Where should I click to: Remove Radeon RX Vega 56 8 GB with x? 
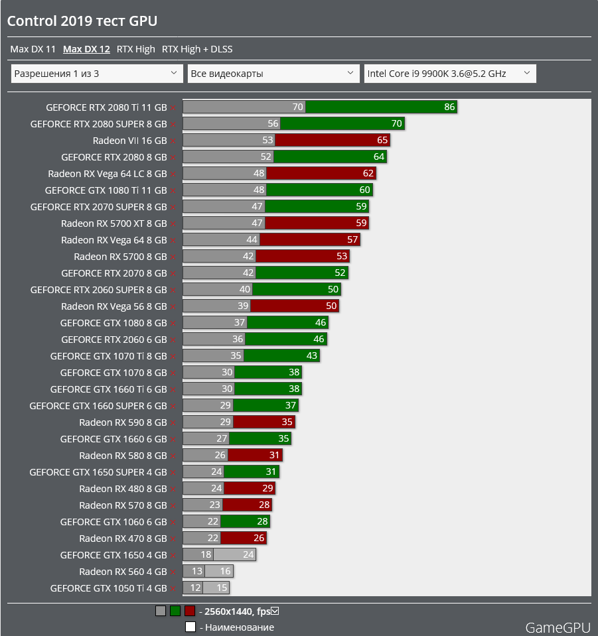point(173,308)
